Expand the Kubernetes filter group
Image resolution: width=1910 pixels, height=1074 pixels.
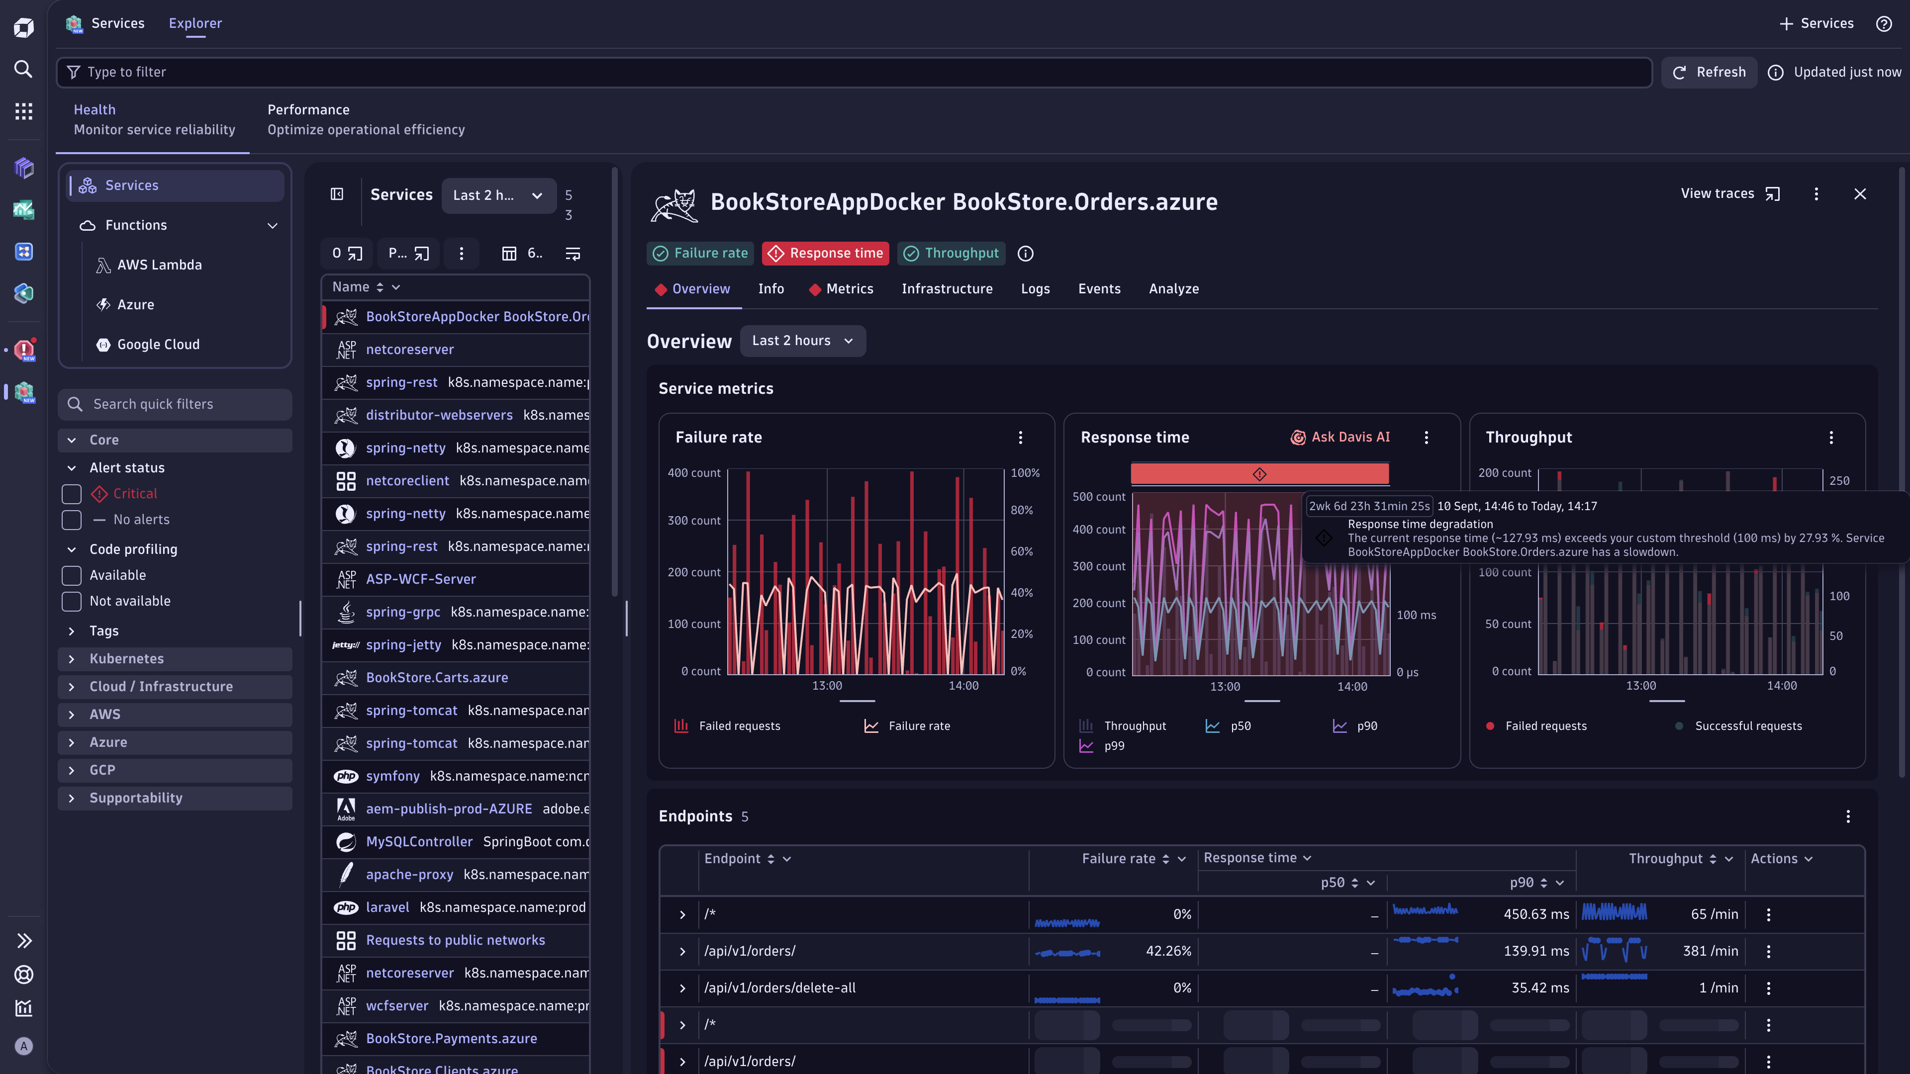175,659
